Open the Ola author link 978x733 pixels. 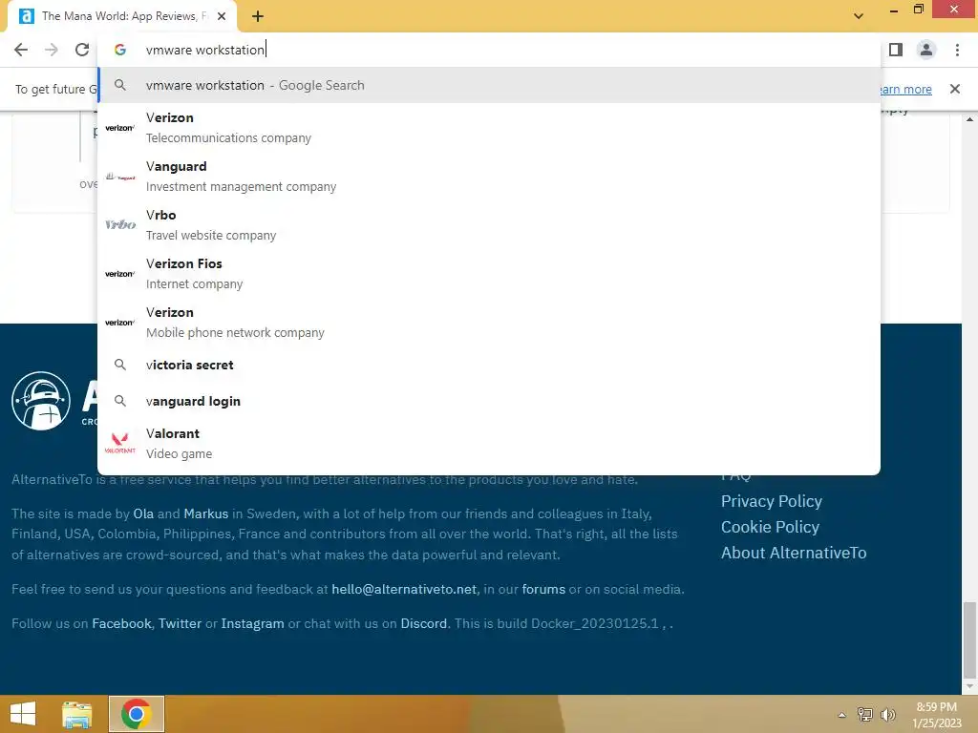143,513
